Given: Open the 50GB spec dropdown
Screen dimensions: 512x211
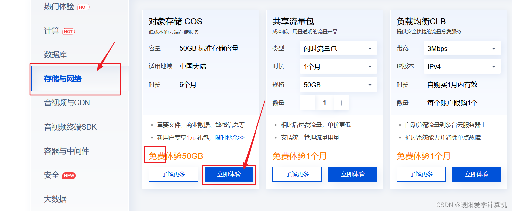Looking at the screenshot, I should 338,84.
